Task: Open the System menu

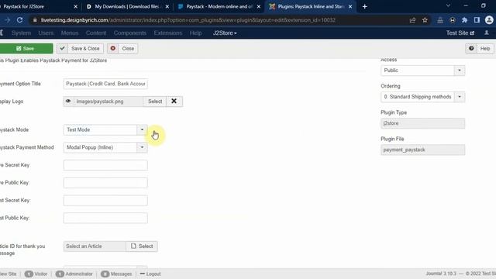Action: click(21, 33)
